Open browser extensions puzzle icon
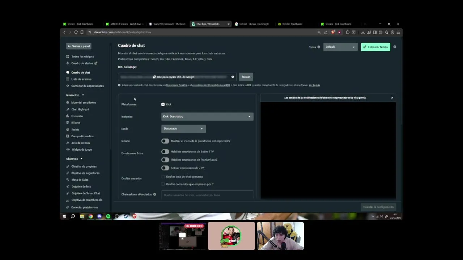 point(348,32)
